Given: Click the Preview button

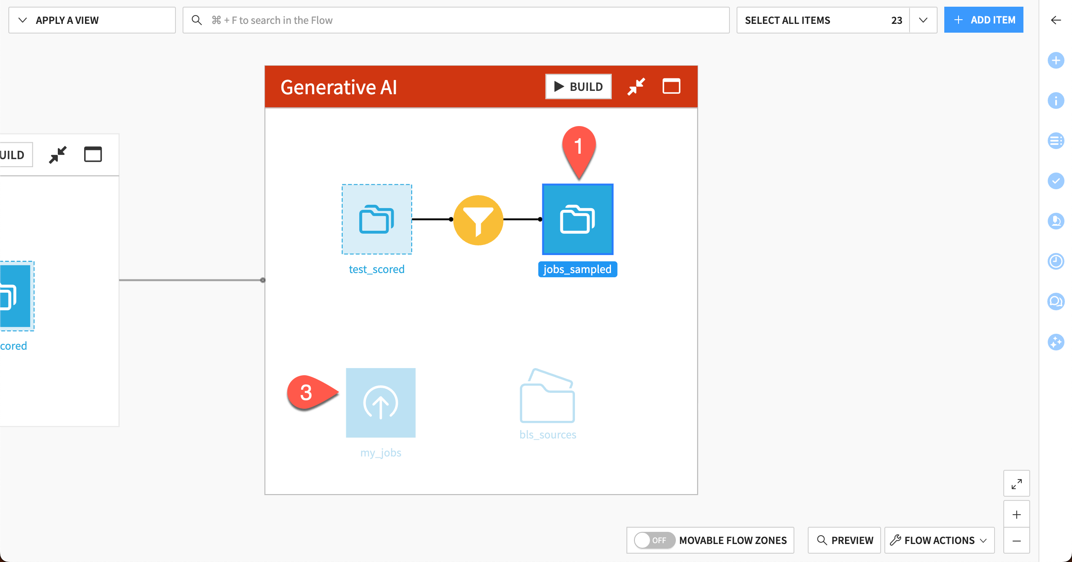Looking at the screenshot, I should point(845,540).
